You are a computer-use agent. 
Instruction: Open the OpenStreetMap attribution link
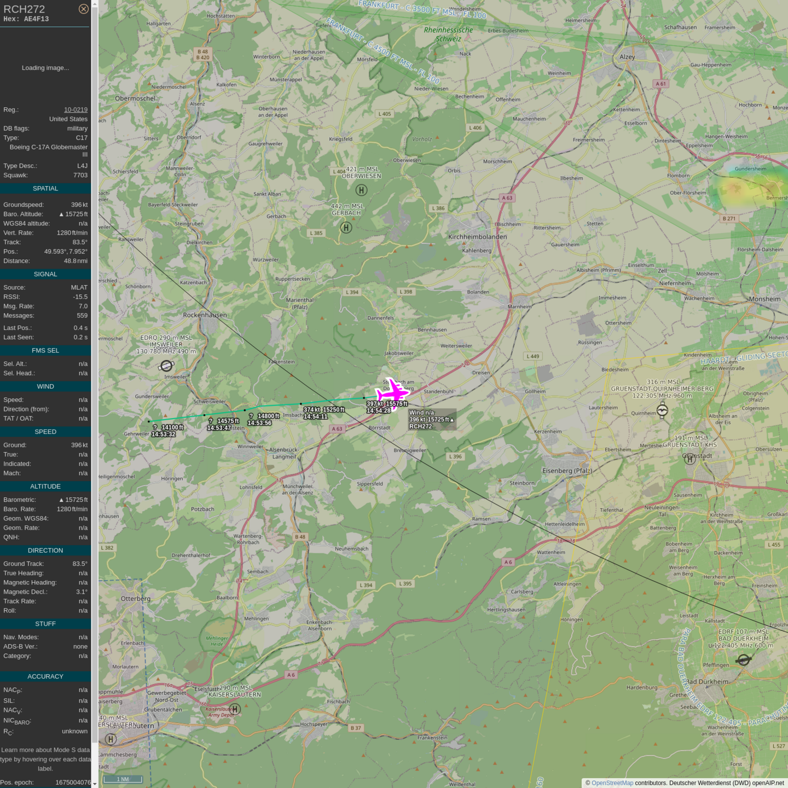point(612,783)
